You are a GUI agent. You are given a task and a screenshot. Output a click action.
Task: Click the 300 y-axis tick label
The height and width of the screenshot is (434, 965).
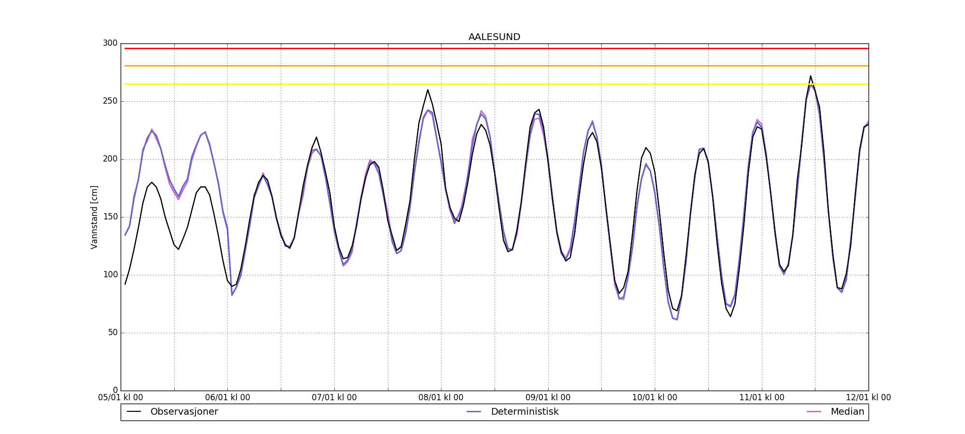click(x=110, y=43)
